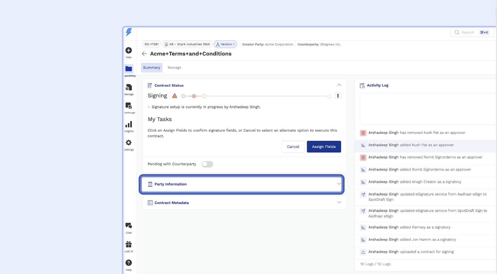The width and height of the screenshot is (497, 274).
Task: Click the Contract Metadata checklist icon
Action: [x=150, y=203]
